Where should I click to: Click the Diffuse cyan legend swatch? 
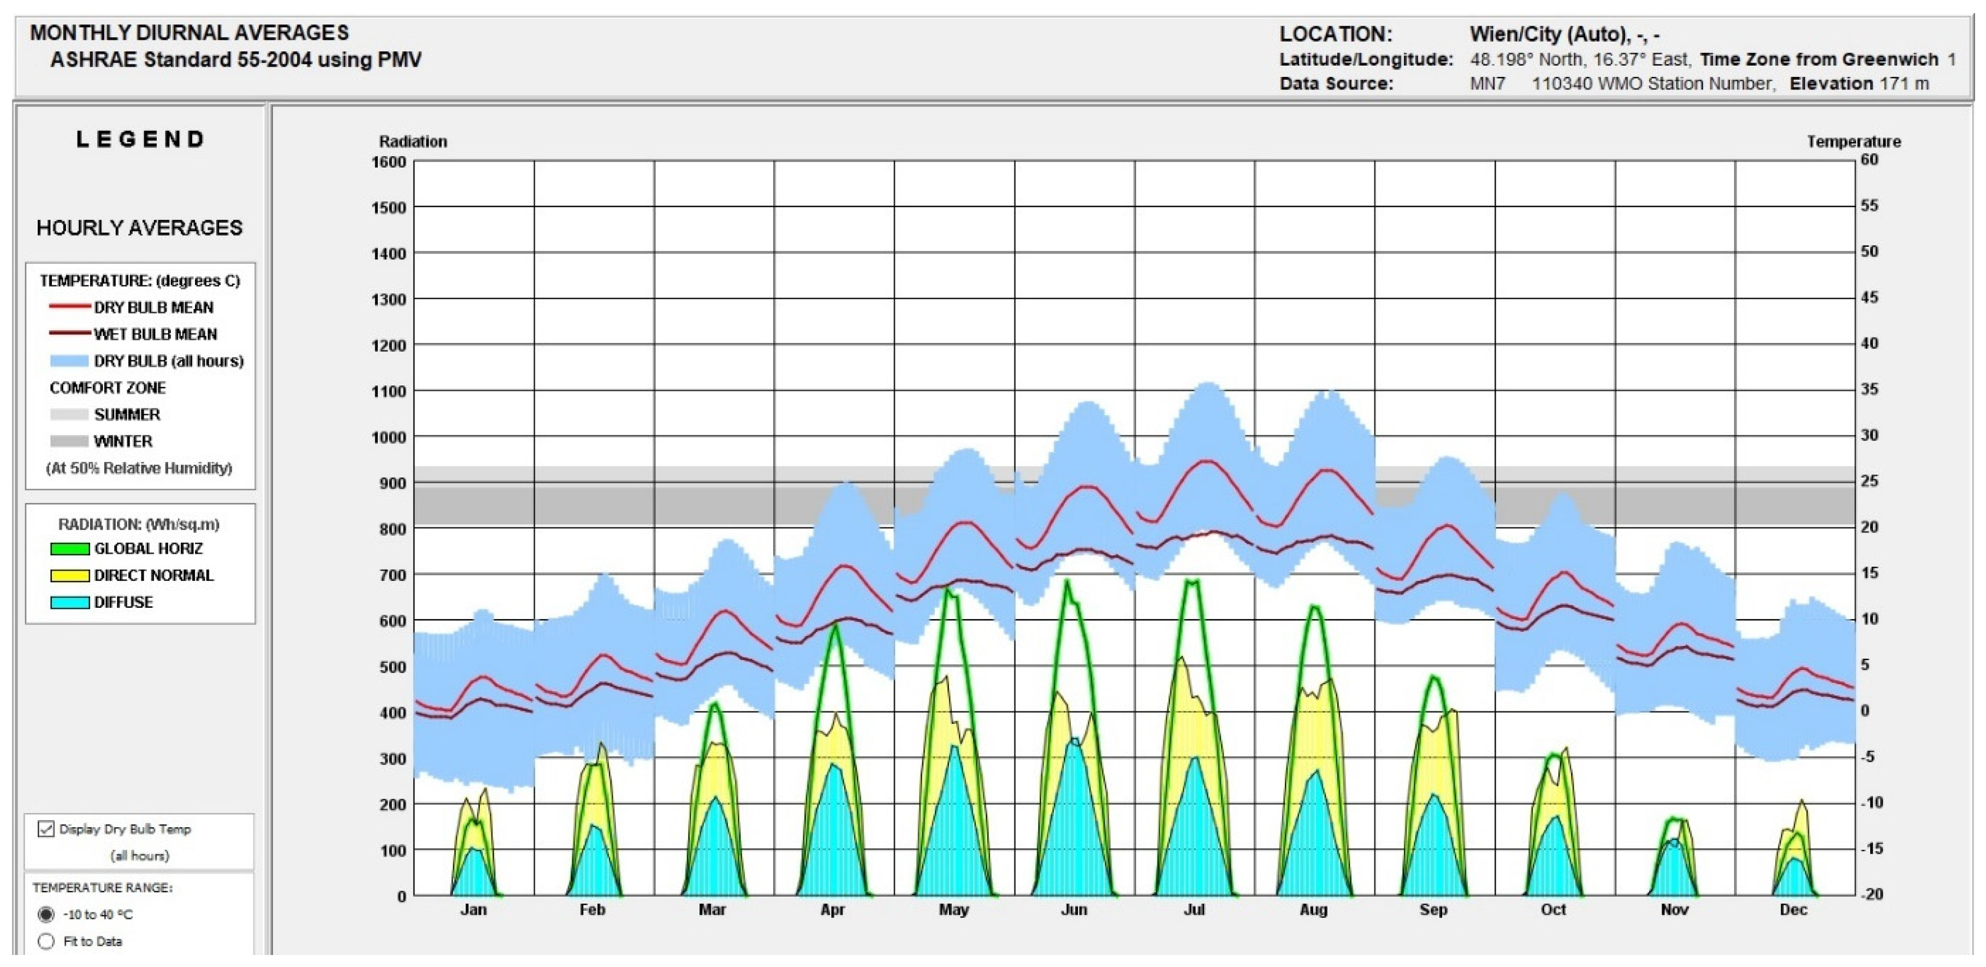69,602
